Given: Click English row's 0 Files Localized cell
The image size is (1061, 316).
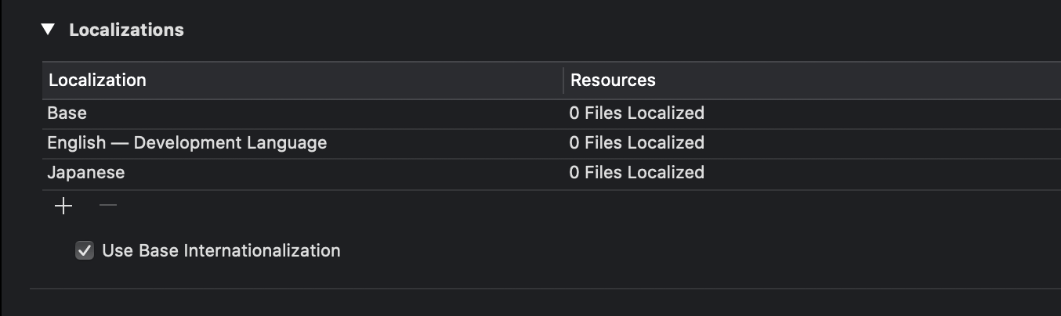Looking at the screenshot, I should 636,143.
